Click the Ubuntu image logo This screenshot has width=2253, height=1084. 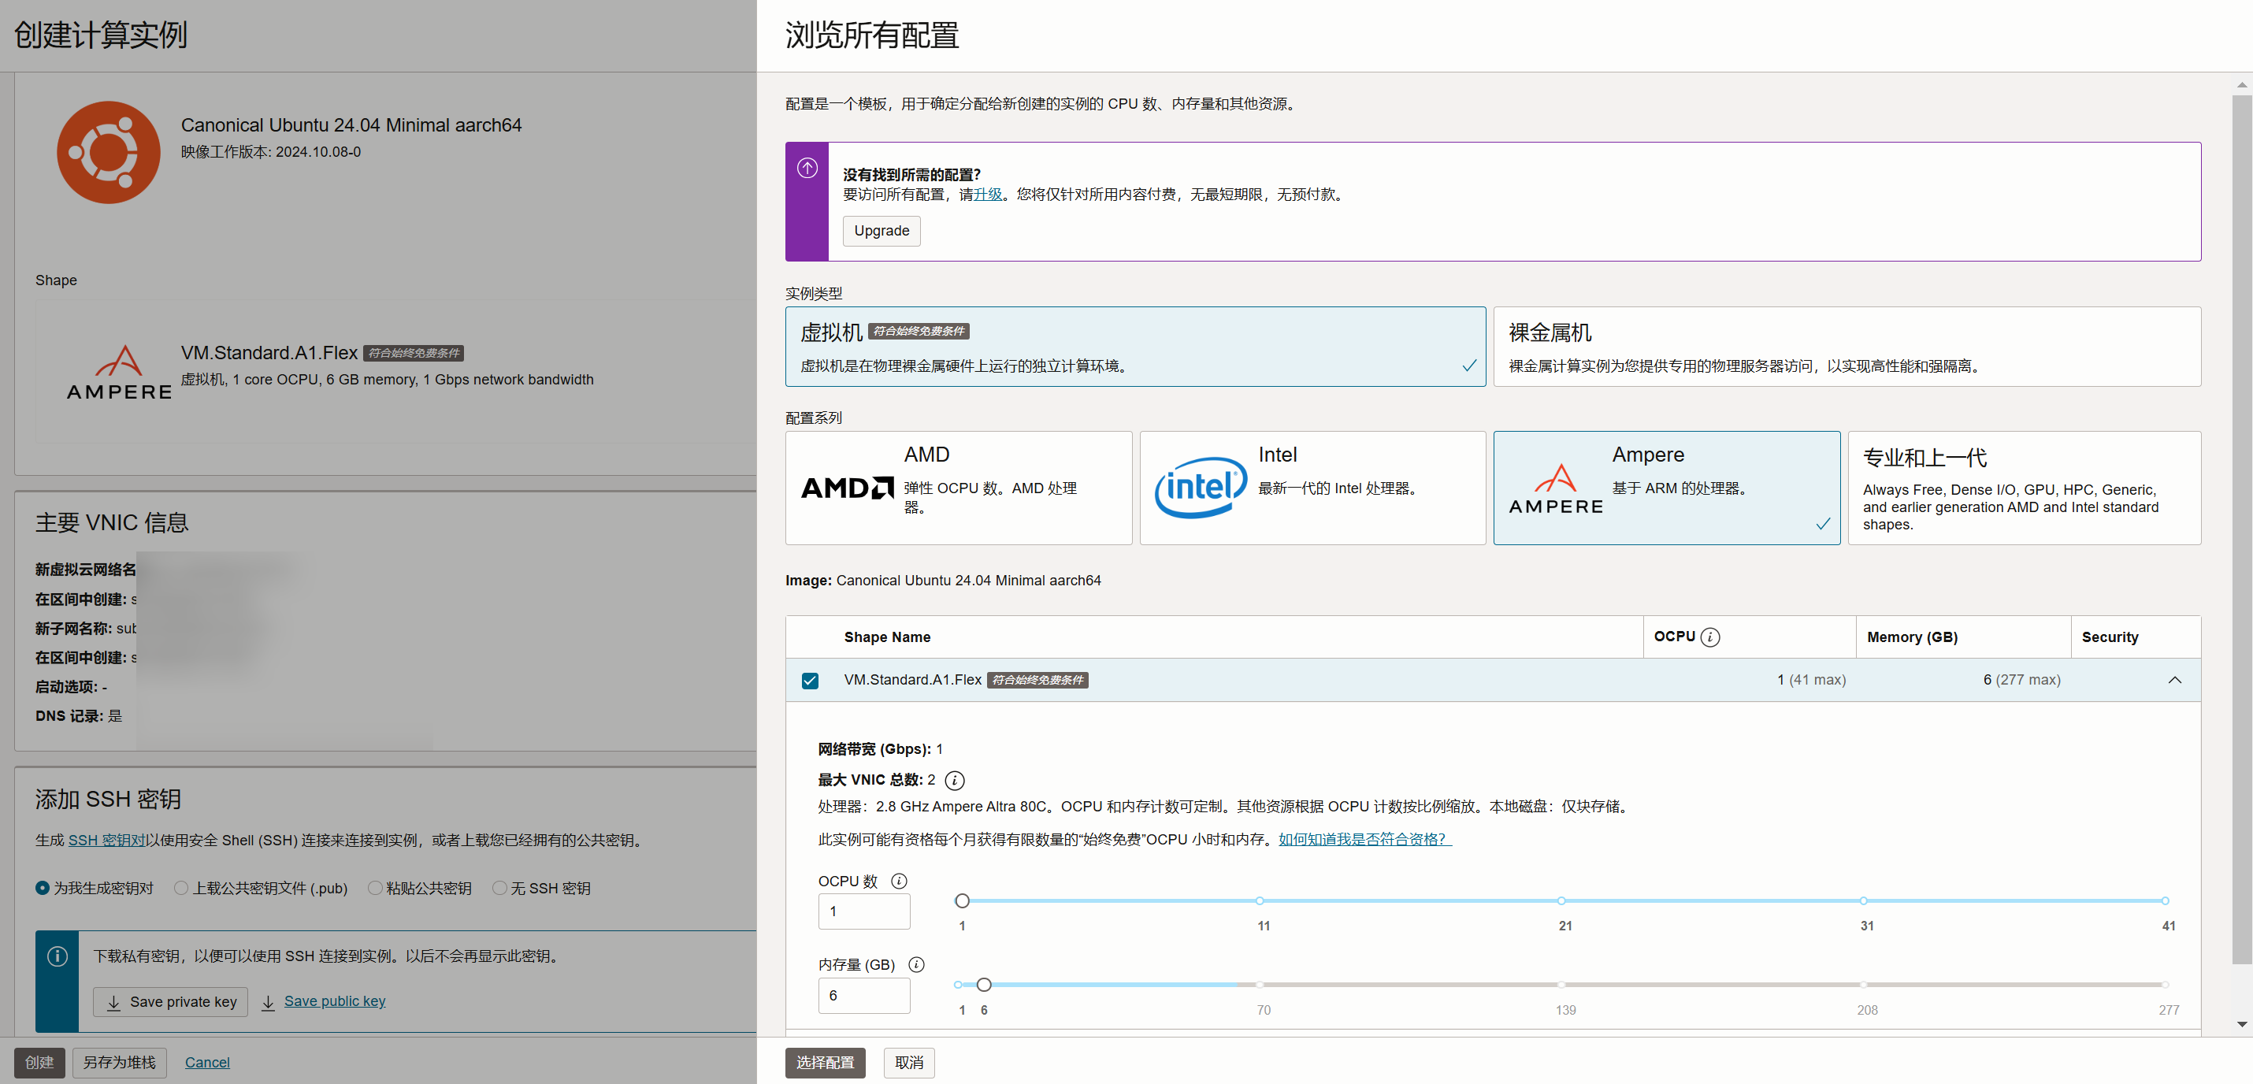pos(109,152)
